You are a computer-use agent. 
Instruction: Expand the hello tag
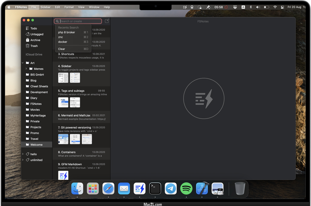pyautogui.click(x=23, y=154)
